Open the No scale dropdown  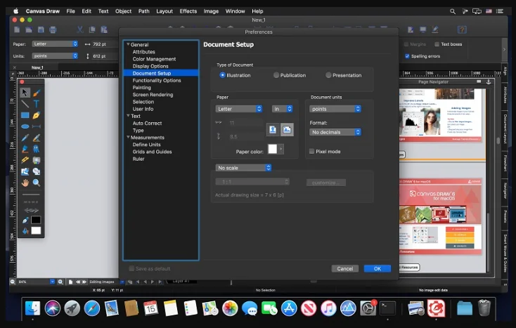point(243,168)
